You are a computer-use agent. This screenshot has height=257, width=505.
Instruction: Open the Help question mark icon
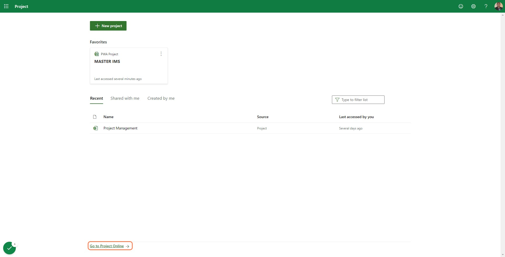pos(486,6)
